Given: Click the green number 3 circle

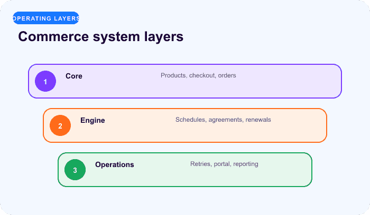Looking at the screenshot, I should point(75,170).
